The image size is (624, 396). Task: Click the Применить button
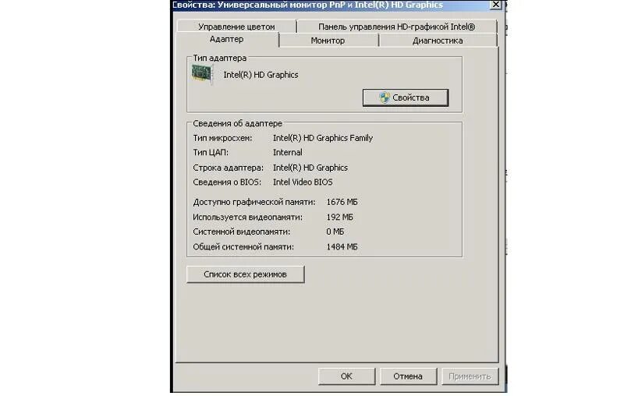[470, 376]
